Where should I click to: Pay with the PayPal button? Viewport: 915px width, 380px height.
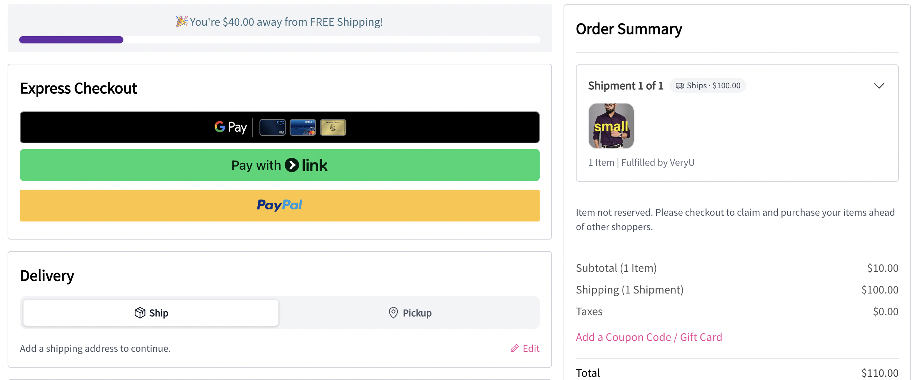[x=279, y=206]
